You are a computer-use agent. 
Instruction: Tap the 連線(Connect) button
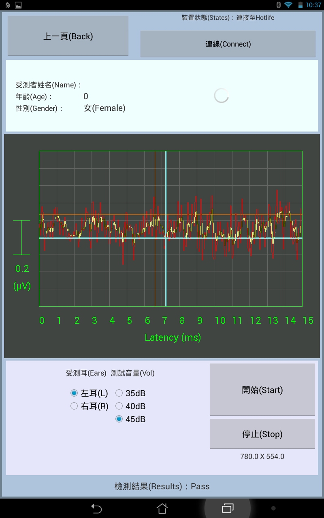(228, 44)
